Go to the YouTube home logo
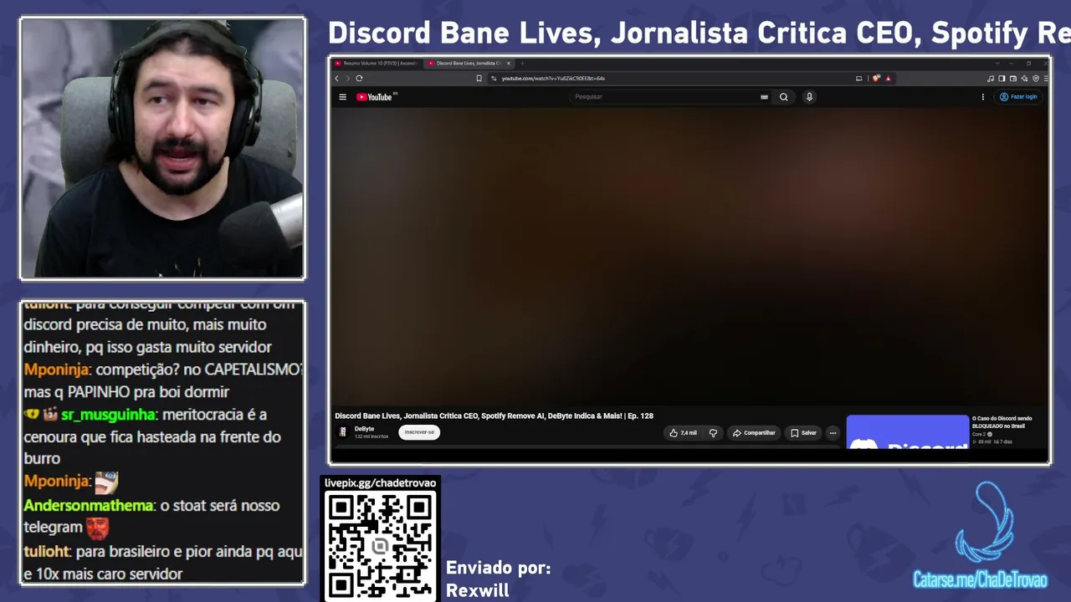The image size is (1071, 602). click(x=374, y=97)
